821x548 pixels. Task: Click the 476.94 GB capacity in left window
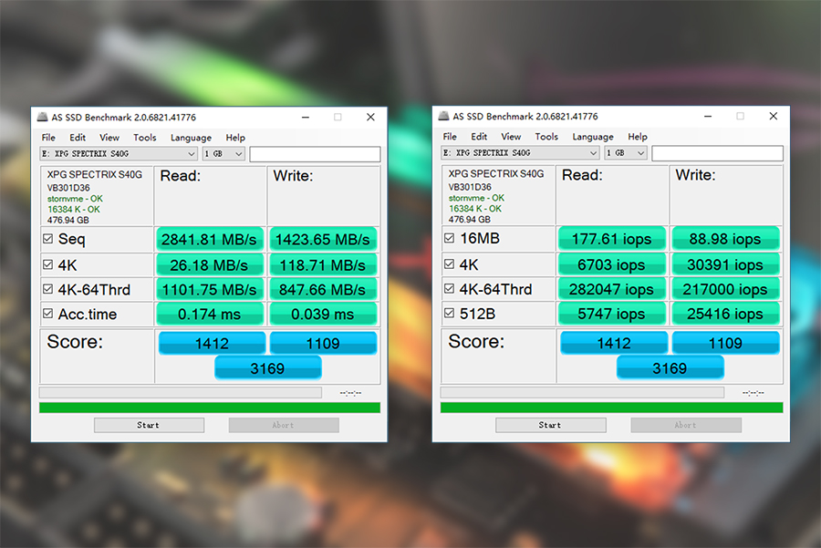(68, 220)
